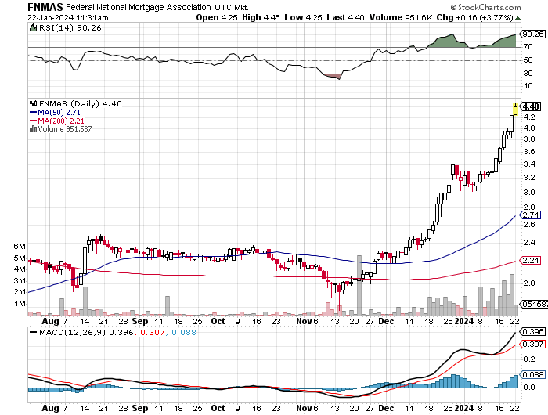Click the Volume 951.6K header value

click(401, 17)
